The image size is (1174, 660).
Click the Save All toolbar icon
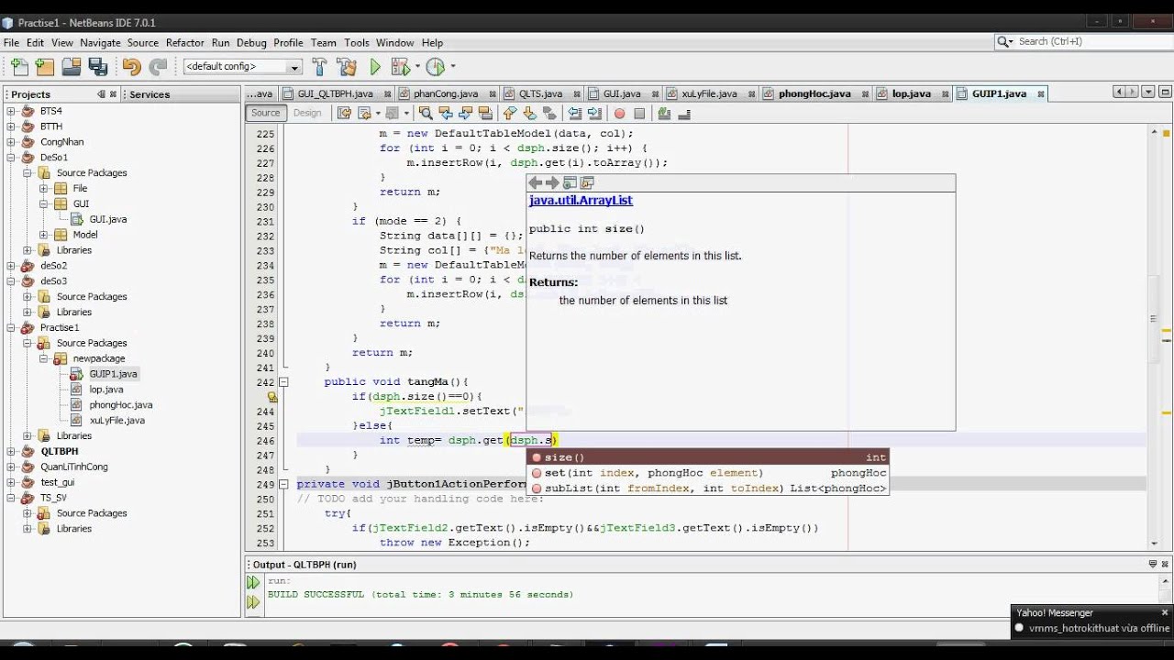coord(98,66)
